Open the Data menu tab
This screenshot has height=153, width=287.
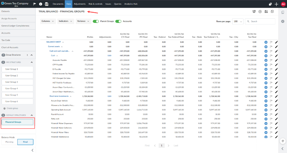(69, 4)
